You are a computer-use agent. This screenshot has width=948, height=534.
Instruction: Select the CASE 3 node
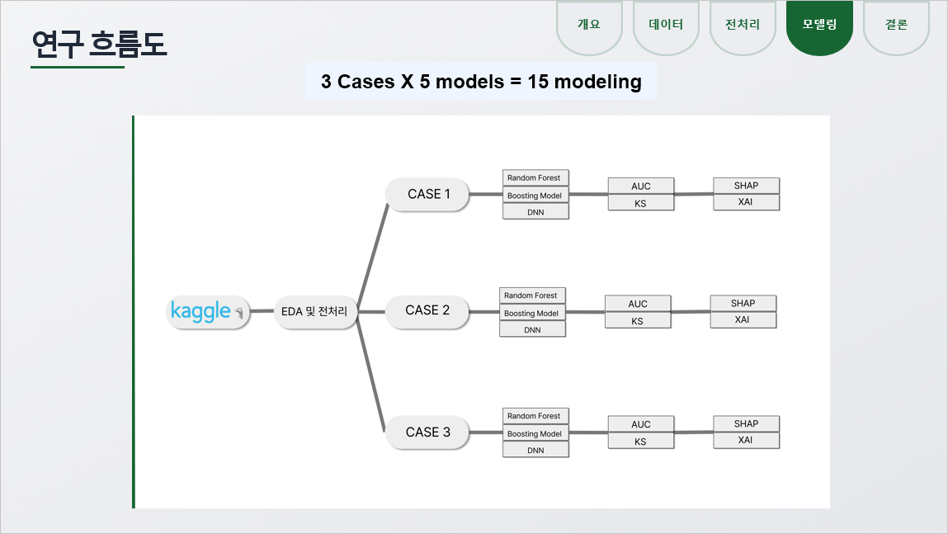click(x=428, y=432)
